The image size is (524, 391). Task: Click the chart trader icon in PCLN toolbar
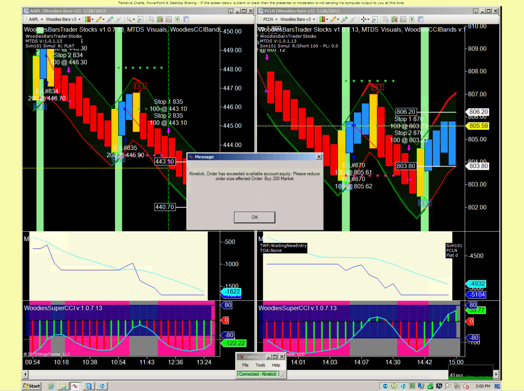click(386, 19)
